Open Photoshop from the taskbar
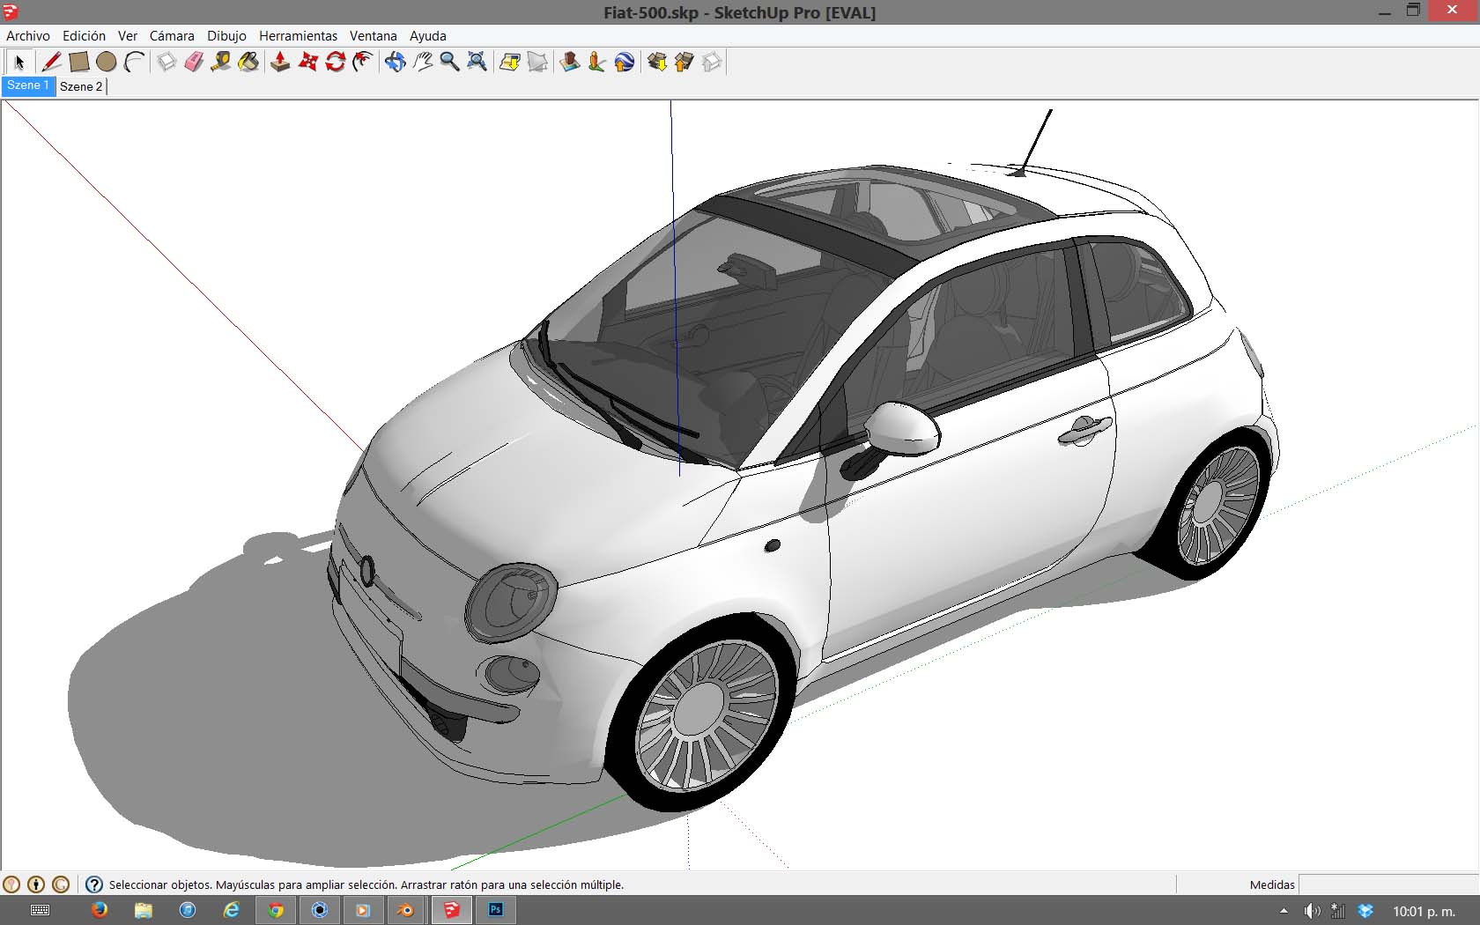The image size is (1480, 925). click(x=496, y=910)
